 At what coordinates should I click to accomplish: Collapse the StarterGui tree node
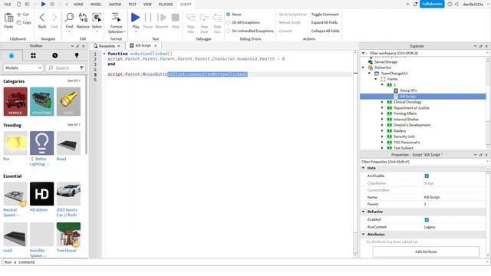[x=363, y=67]
